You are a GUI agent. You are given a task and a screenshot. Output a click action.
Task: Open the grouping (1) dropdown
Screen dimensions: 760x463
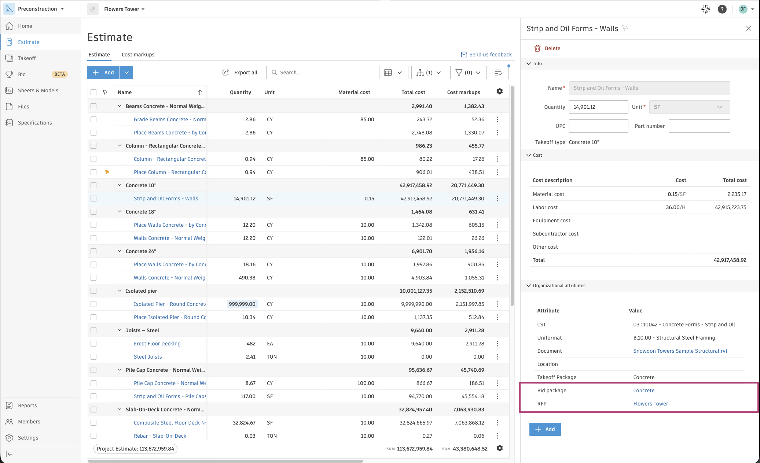click(429, 73)
